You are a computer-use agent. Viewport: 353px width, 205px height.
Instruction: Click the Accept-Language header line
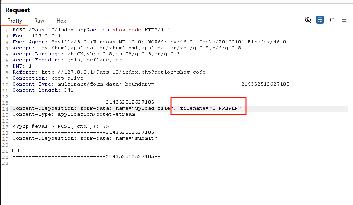96,54
